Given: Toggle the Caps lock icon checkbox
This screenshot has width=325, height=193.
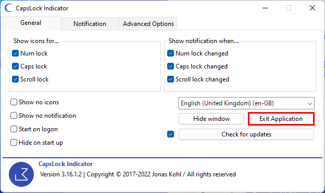Looking at the screenshot, I should (x=15, y=66).
